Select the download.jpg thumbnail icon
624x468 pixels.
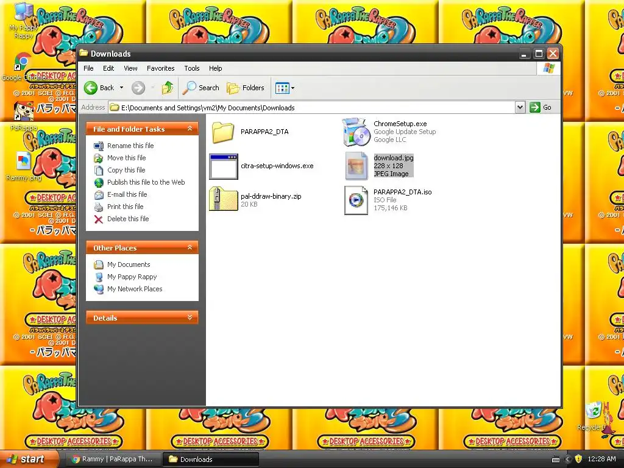[x=356, y=166]
